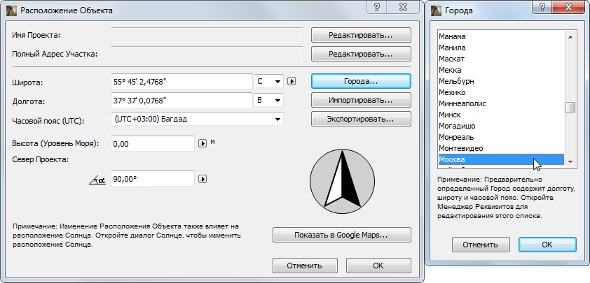Click the Полный Адрес Участка field

click(207, 54)
